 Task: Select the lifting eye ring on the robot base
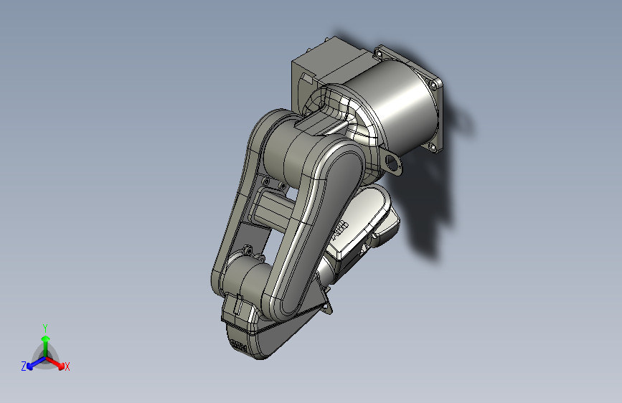[392, 163]
